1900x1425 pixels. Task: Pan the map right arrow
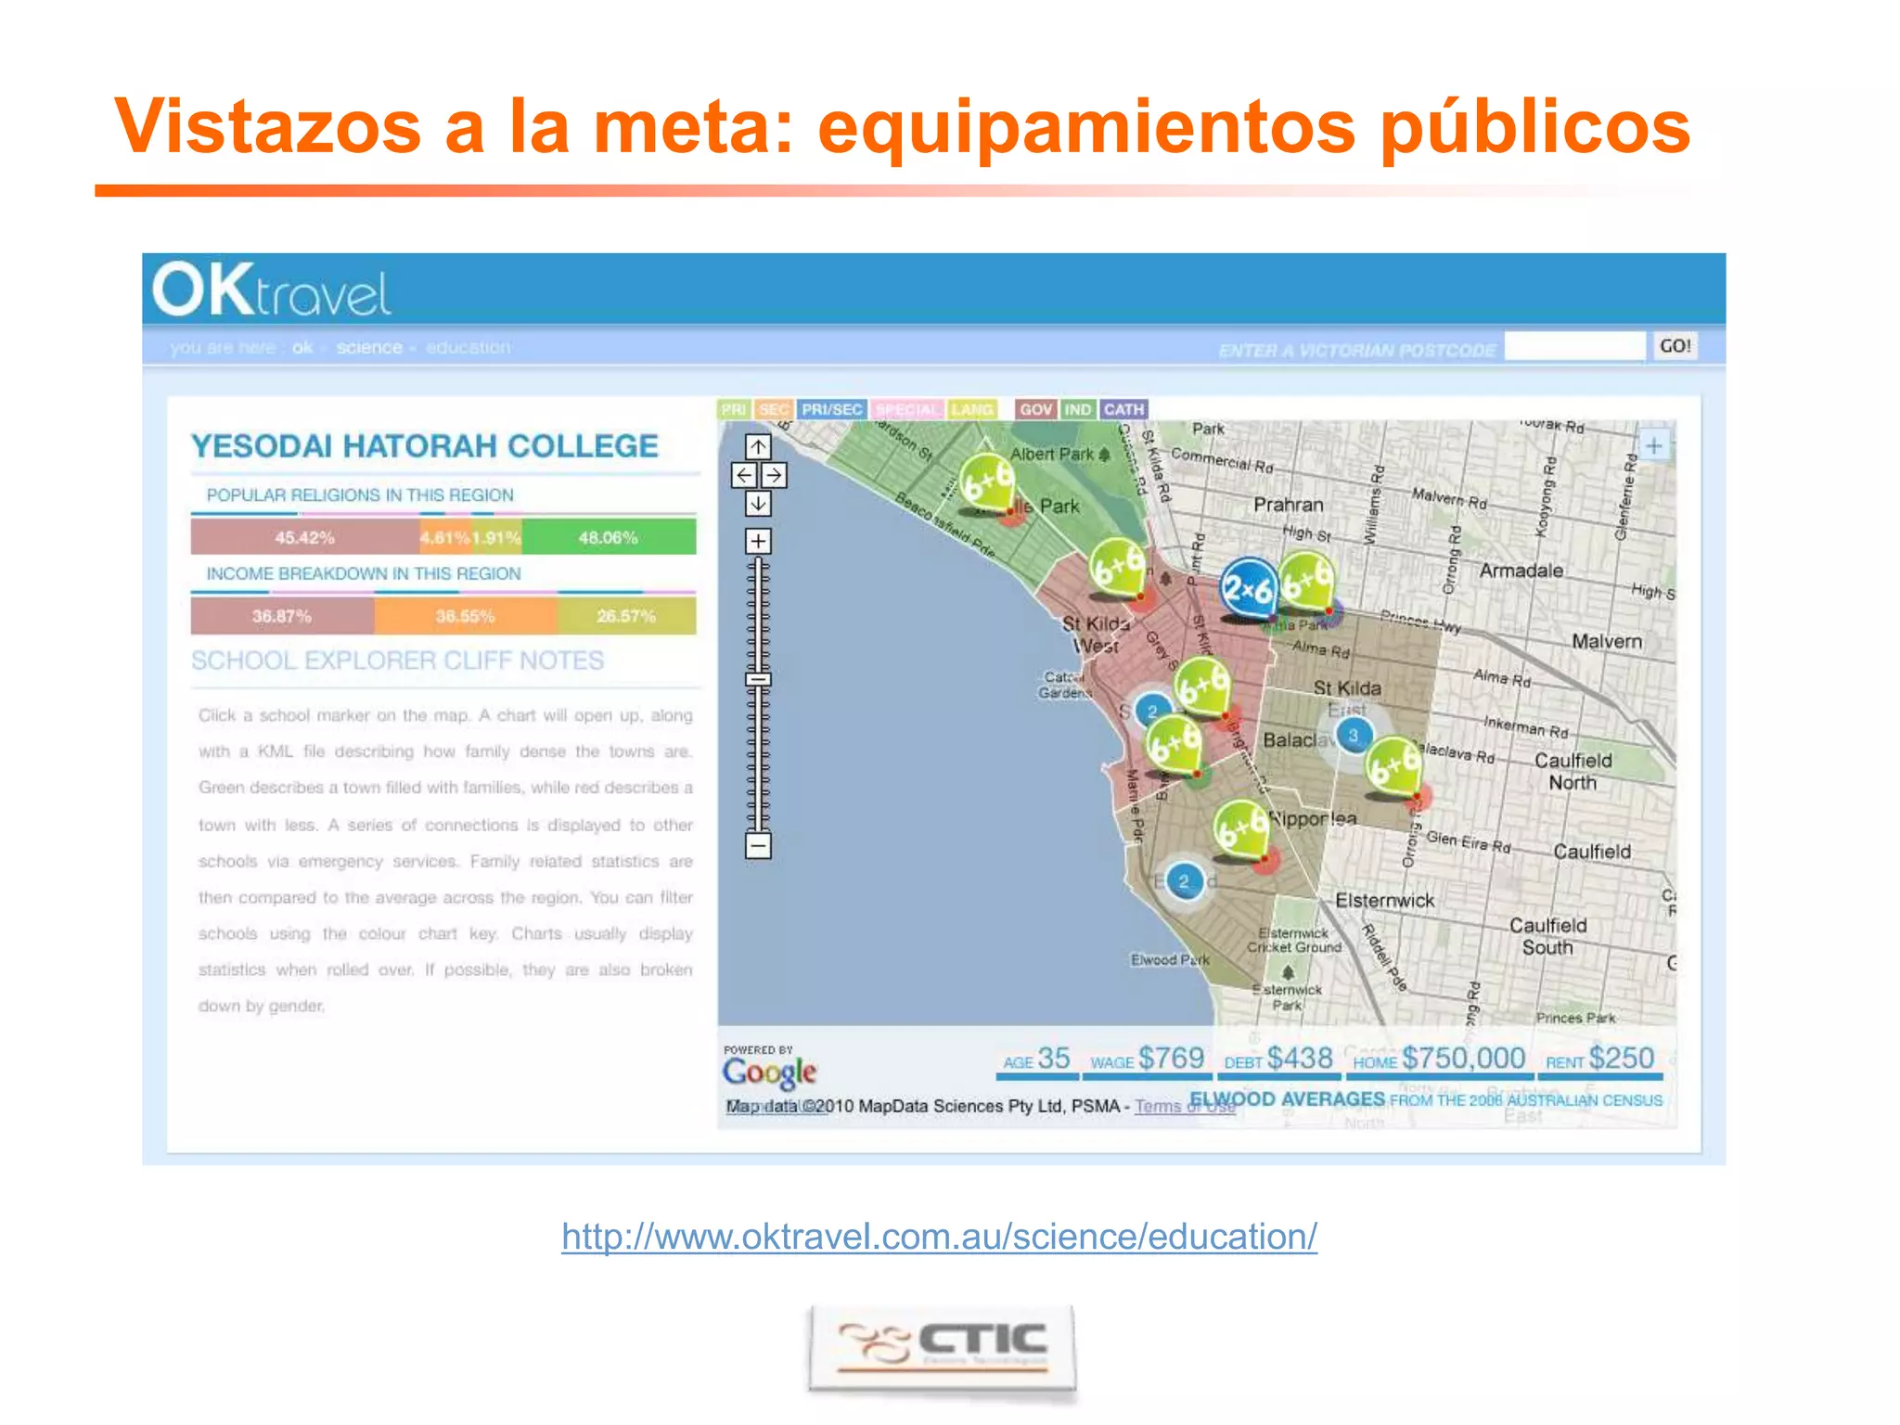coord(774,476)
